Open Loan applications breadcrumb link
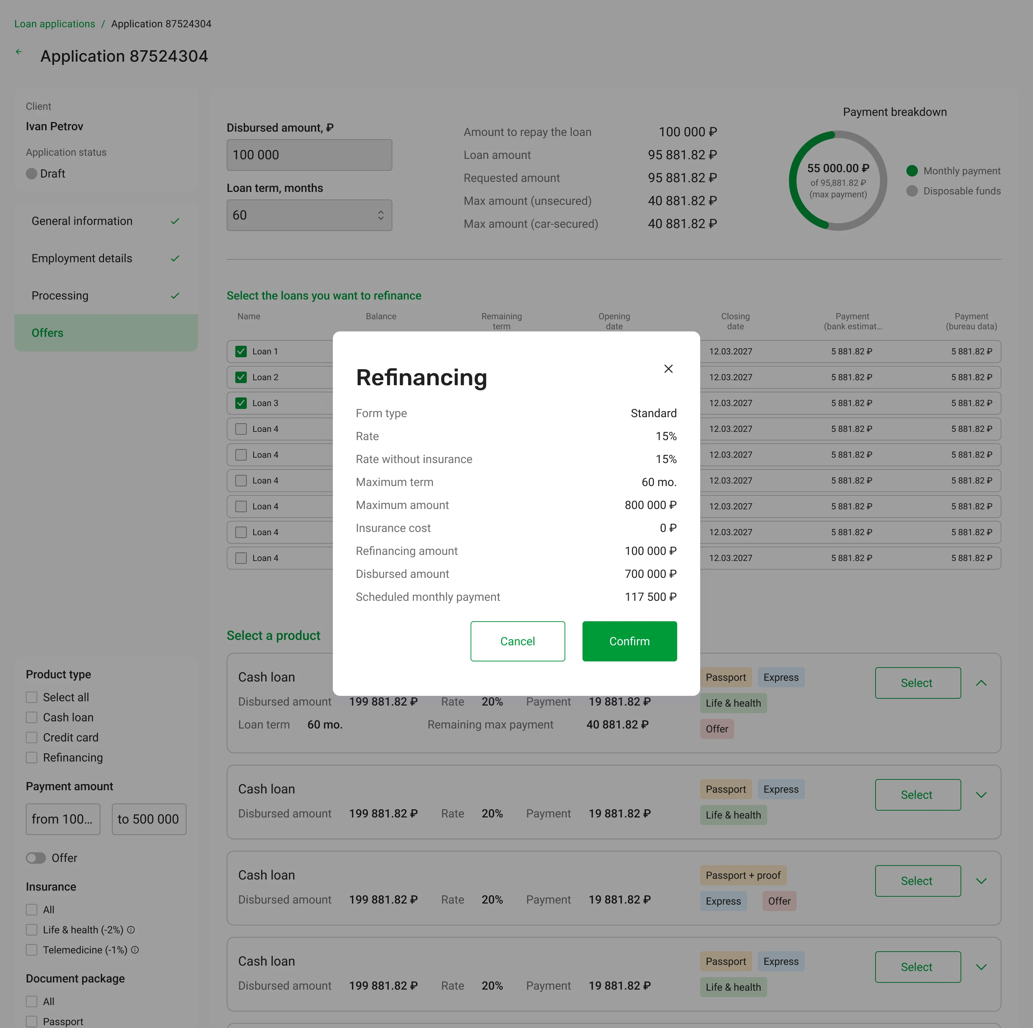Viewport: 1033px width, 1028px height. click(x=55, y=24)
